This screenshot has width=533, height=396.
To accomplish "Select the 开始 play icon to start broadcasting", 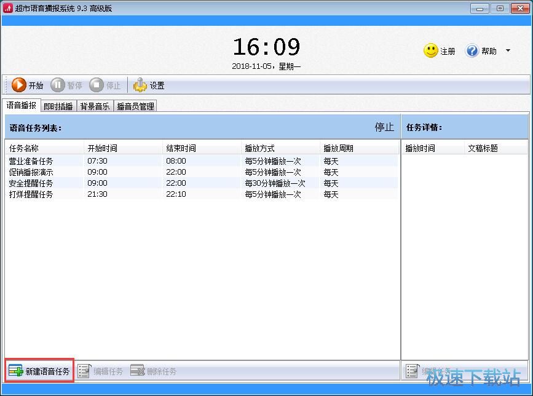I will pos(20,85).
